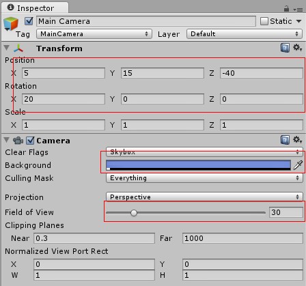Click the GameObject cube icon

[11, 24]
